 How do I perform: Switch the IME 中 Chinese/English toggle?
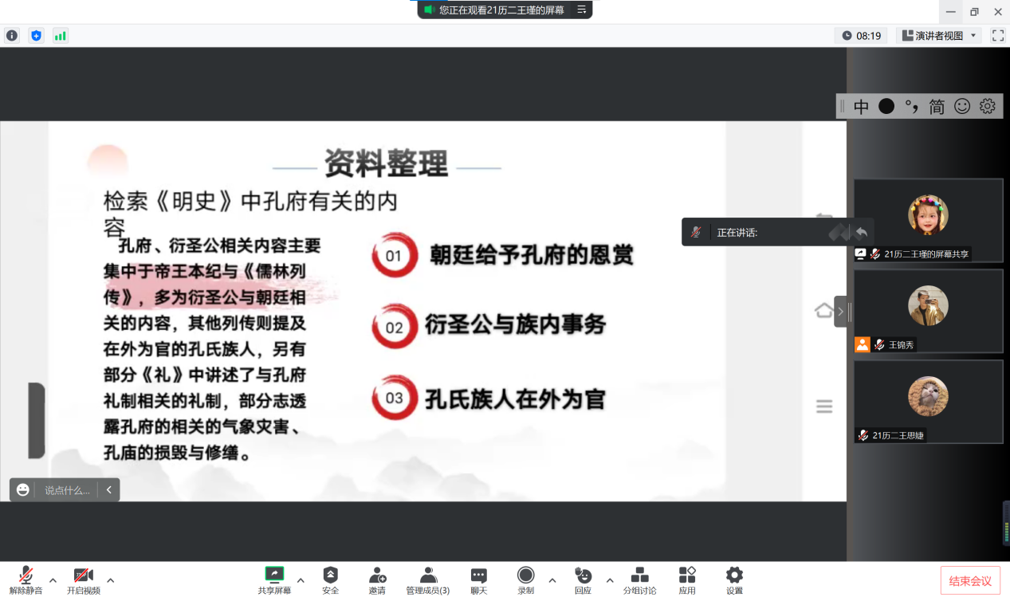[860, 105]
